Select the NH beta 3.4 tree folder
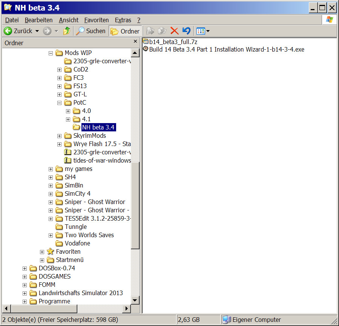Viewport: 339px width, 326px height. tap(98, 127)
